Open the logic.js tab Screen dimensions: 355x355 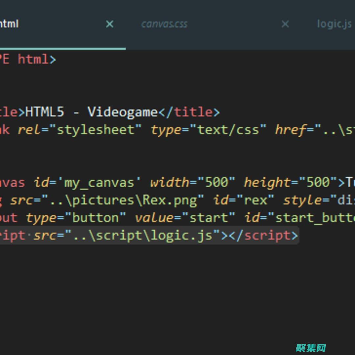334,24
